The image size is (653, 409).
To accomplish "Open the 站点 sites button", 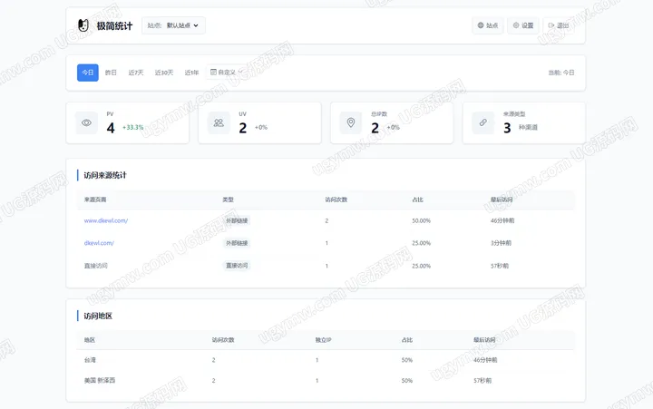I will tap(488, 25).
